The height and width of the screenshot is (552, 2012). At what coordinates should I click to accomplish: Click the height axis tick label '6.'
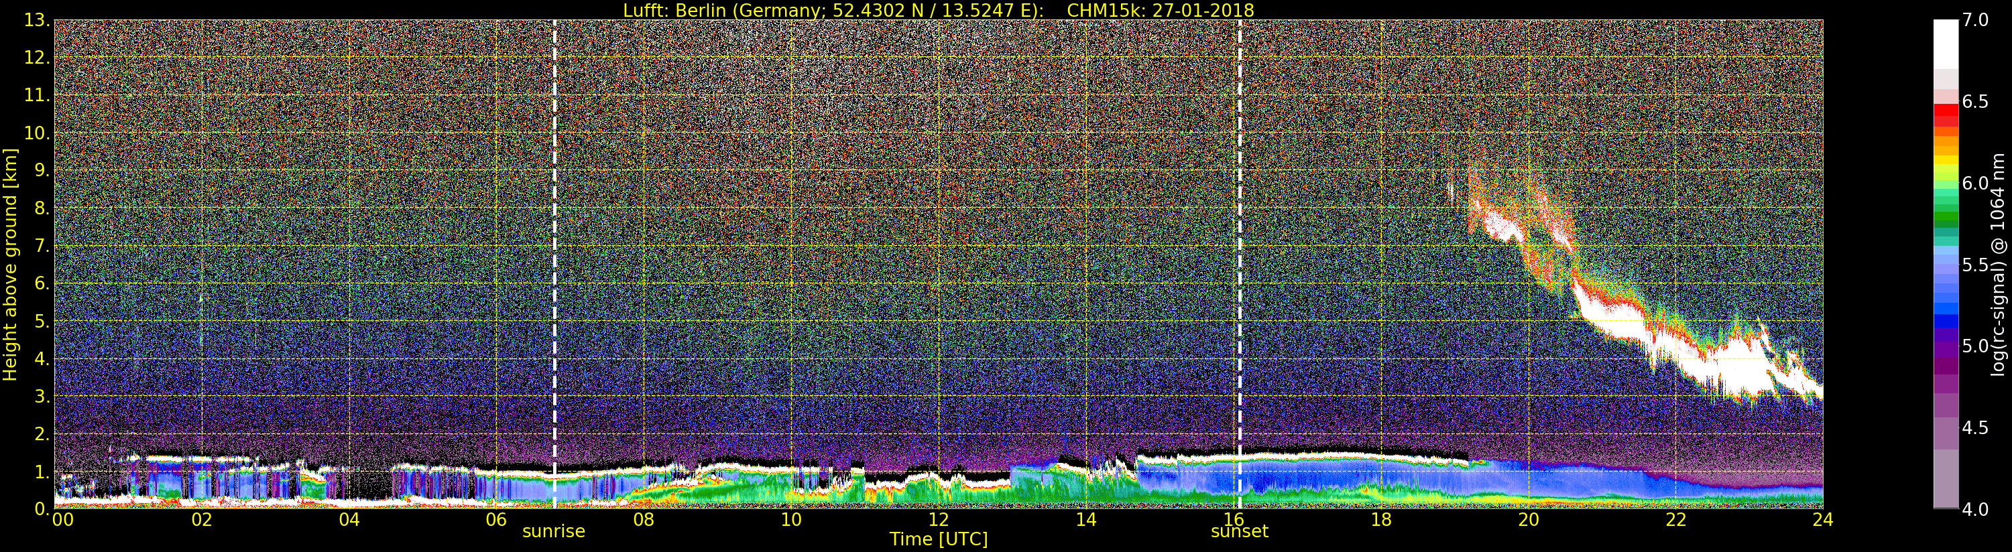tap(42, 283)
